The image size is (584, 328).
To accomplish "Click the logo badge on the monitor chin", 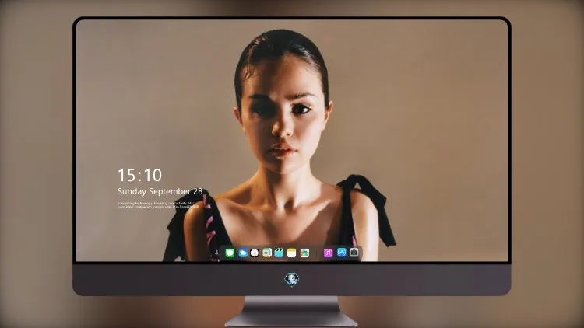I will pos(292,280).
